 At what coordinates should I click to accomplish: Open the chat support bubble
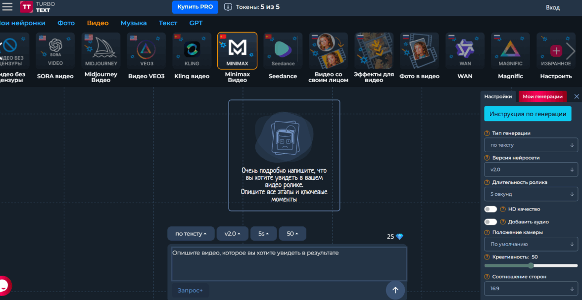[x=4, y=285]
